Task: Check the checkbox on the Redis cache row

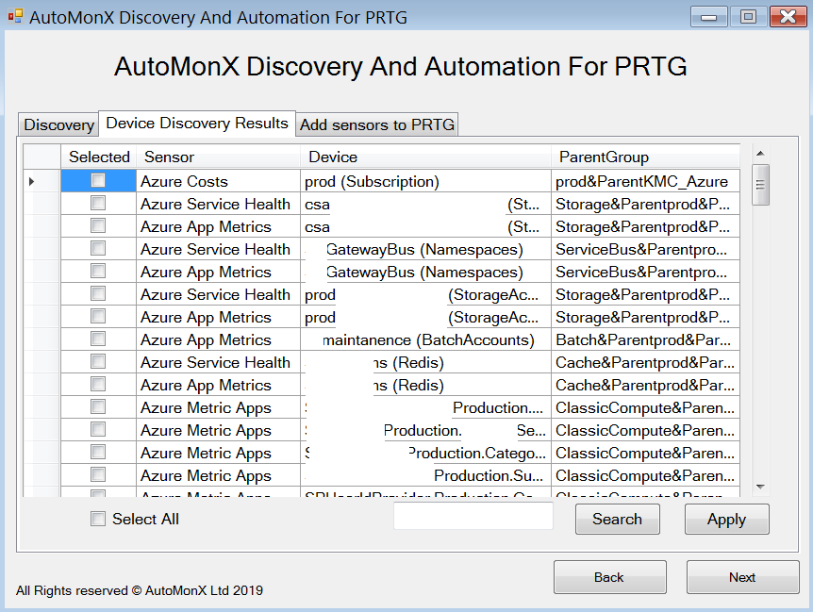Action: coord(98,362)
